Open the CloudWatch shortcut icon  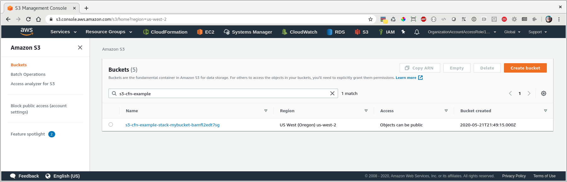tap(284, 32)
